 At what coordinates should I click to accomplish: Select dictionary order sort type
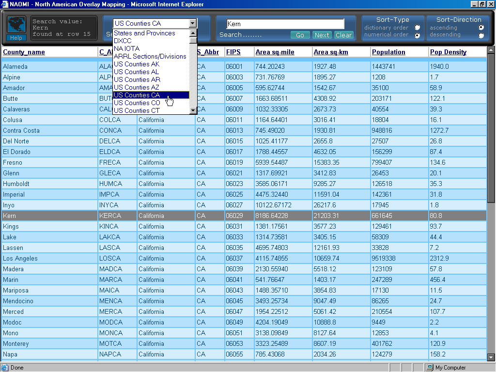(x=417, y=28)
